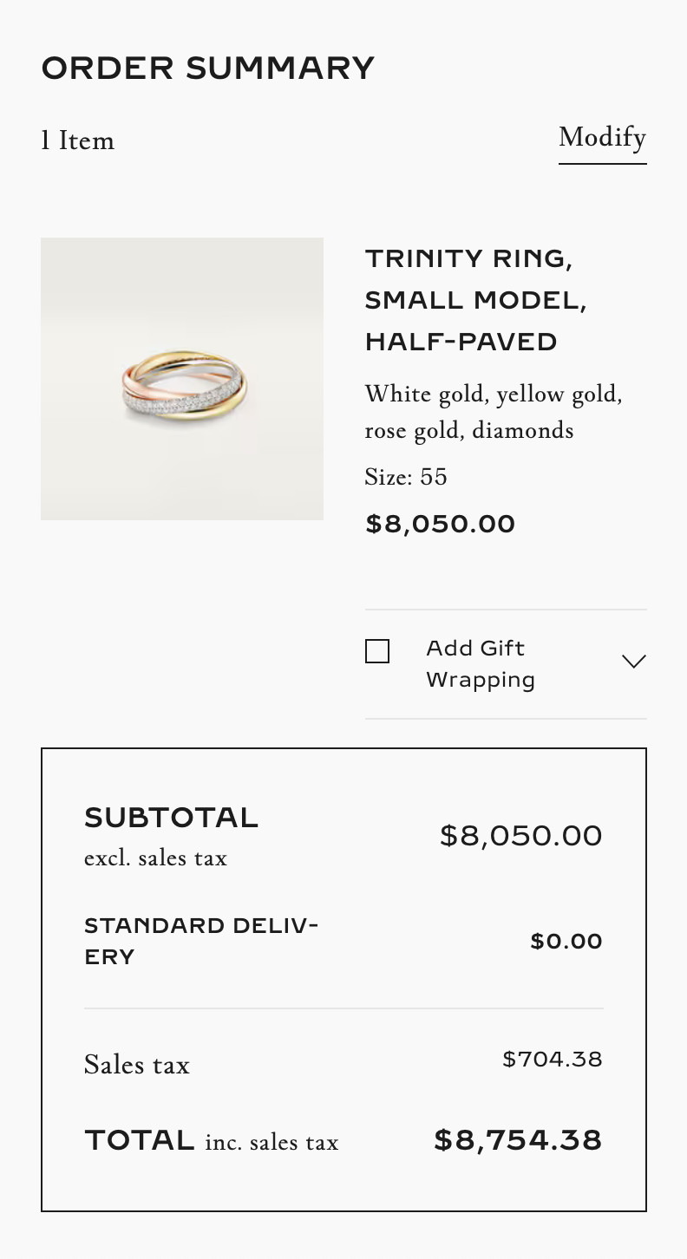The image size is (687, 1259).
Task: Click the Modify link
Action: click(x=602, y=138)
